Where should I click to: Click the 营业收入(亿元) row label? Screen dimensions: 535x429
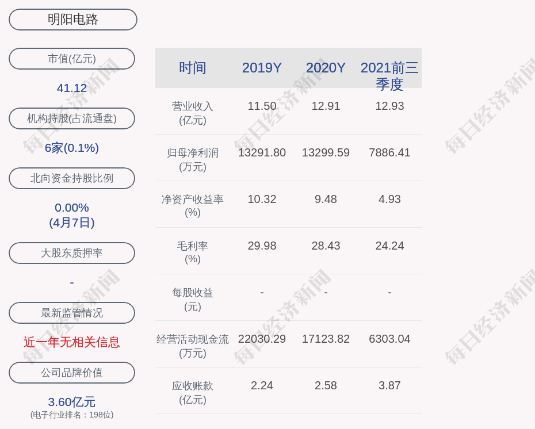(x=193, y=113)
